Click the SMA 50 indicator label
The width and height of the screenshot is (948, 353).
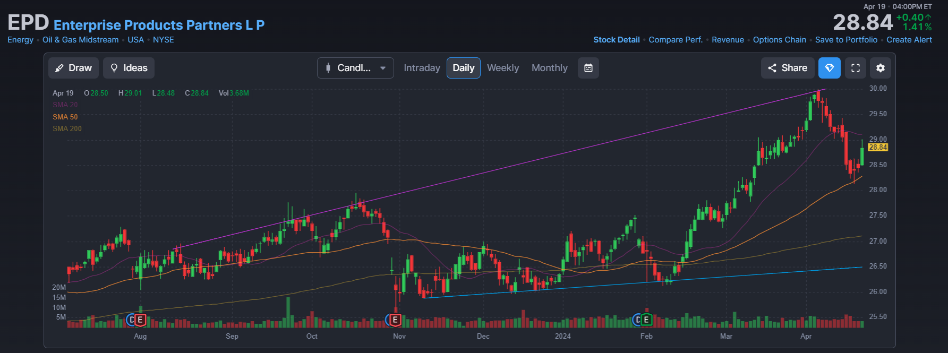[x=65, y=117]
